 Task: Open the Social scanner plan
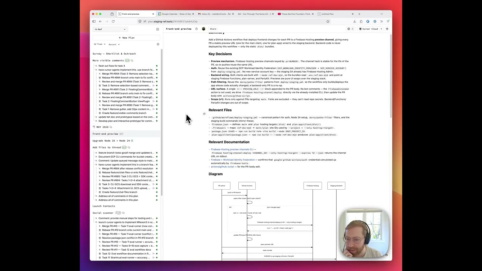coord(103,213)
